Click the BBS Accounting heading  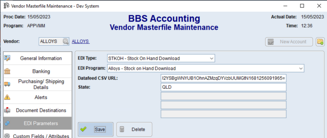click(x=164, y=19)
